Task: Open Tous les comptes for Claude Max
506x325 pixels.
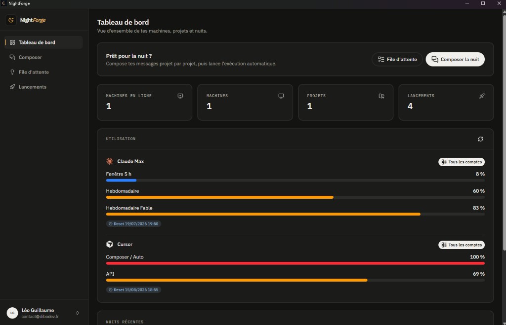Action: (x=462, y=162)
